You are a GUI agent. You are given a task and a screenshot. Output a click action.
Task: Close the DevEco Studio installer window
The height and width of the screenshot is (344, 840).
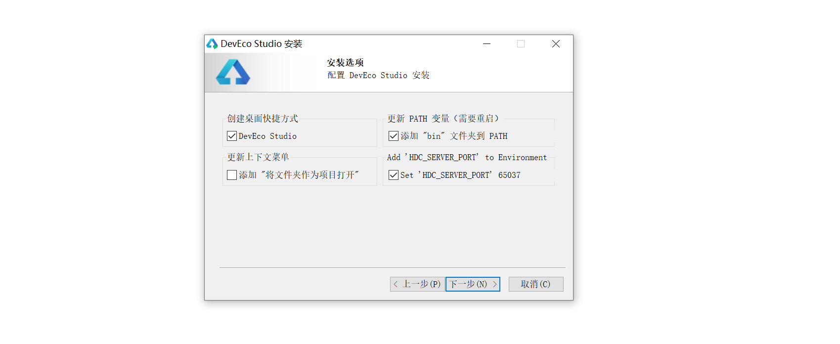coord(556,44)
